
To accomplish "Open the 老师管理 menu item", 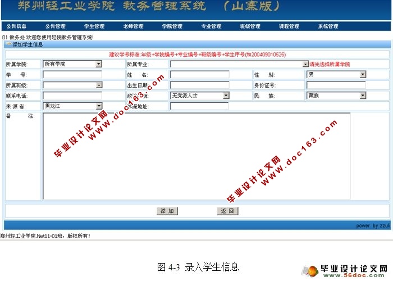I will click(134, 26).
